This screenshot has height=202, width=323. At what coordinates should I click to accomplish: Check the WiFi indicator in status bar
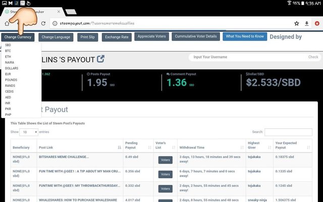tap(289, 3)
